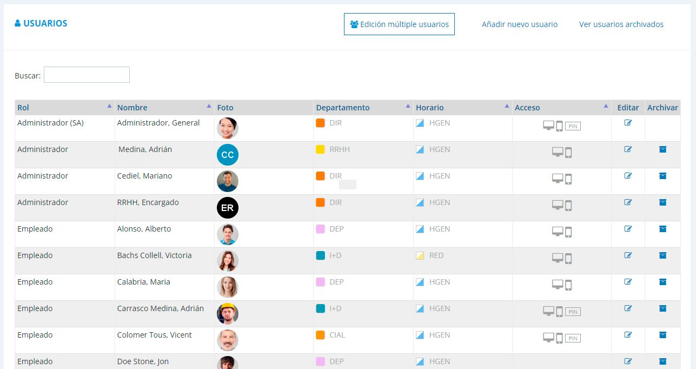696x369 pixels.
Task: Archive the RRHH, Encargado user
Action: tap(662, 202)
